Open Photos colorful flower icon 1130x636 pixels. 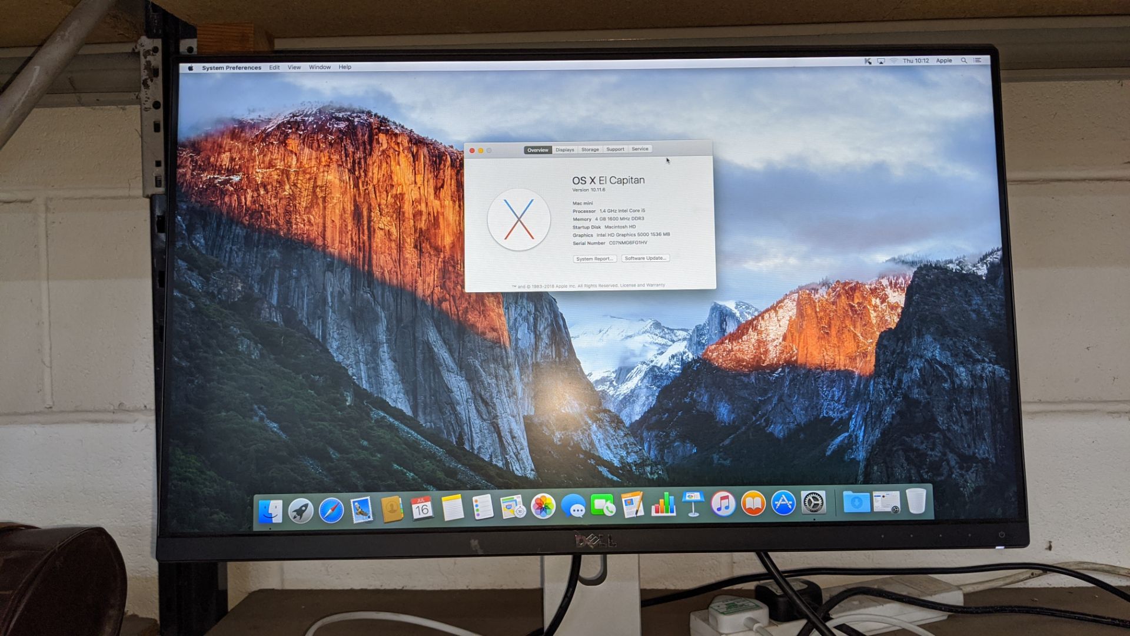(543, 506)
